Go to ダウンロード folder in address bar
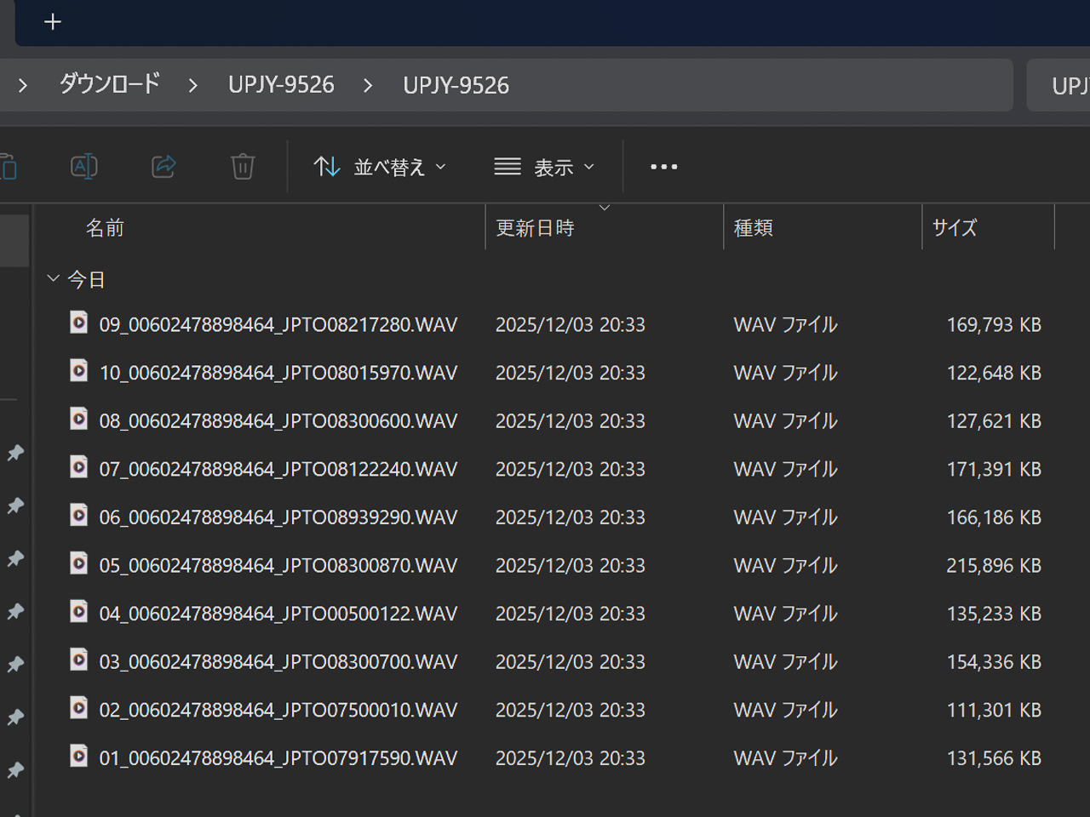This screenshot has height=817, width=1090. point(109,84)
